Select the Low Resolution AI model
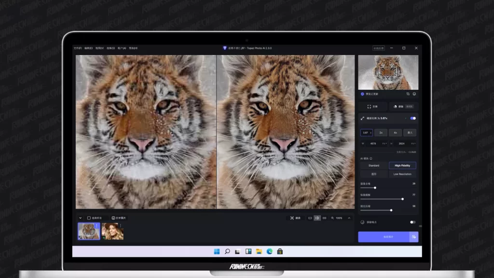Image resolution: width=494 pixels, height=278 pixels. 402,174
